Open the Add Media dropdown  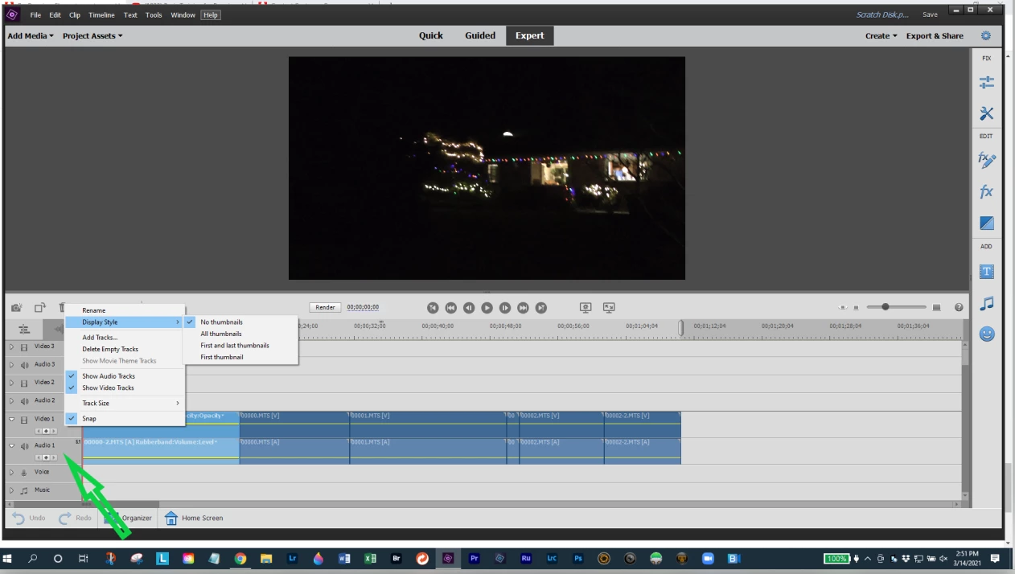[31, 36]
